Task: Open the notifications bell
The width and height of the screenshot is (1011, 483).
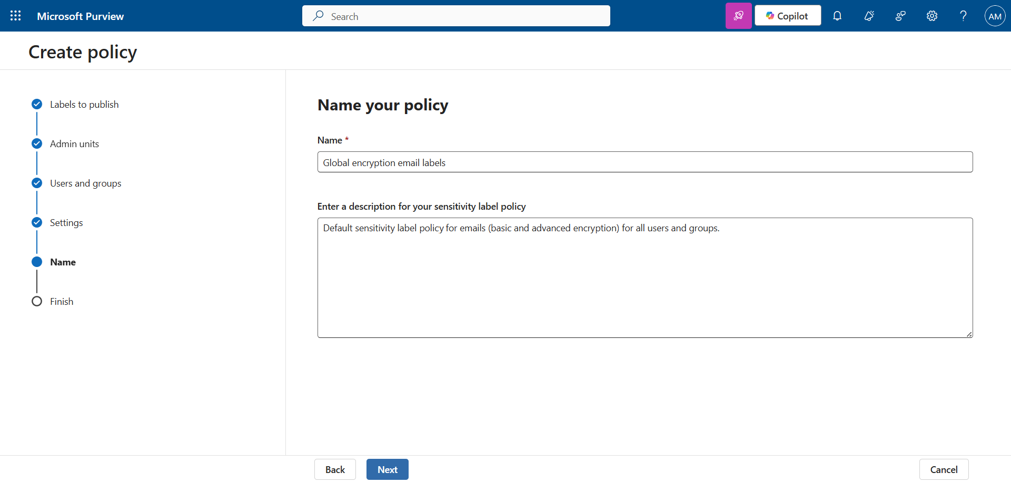Action: (837, 16)
